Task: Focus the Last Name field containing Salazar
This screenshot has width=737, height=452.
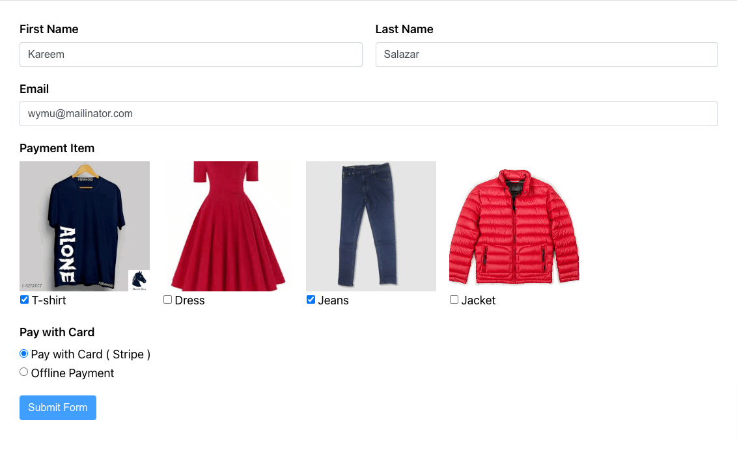Action: pyautogui.click(x=547, y=55)
